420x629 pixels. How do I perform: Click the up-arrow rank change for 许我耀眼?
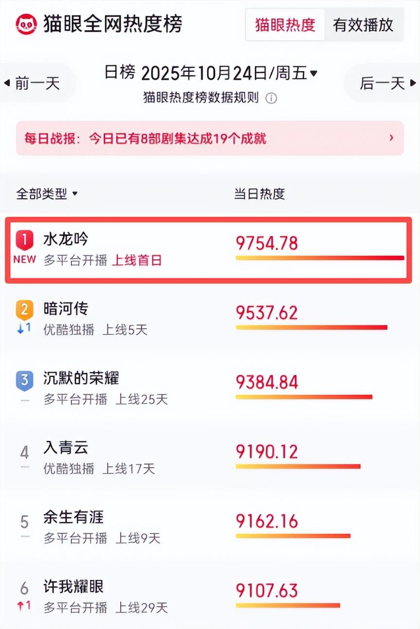coord(24,606)
